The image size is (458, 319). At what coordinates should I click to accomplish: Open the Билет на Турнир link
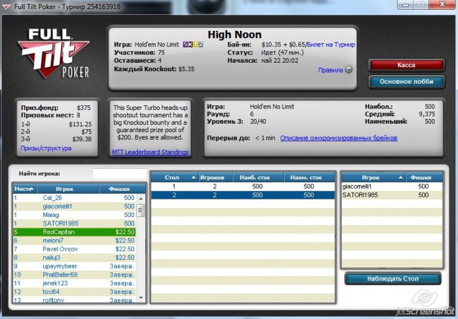tap(330, 44)
